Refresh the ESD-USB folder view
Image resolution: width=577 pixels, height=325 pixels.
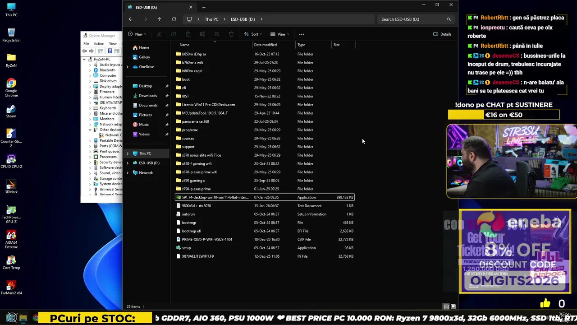click(x=174, y=19)
